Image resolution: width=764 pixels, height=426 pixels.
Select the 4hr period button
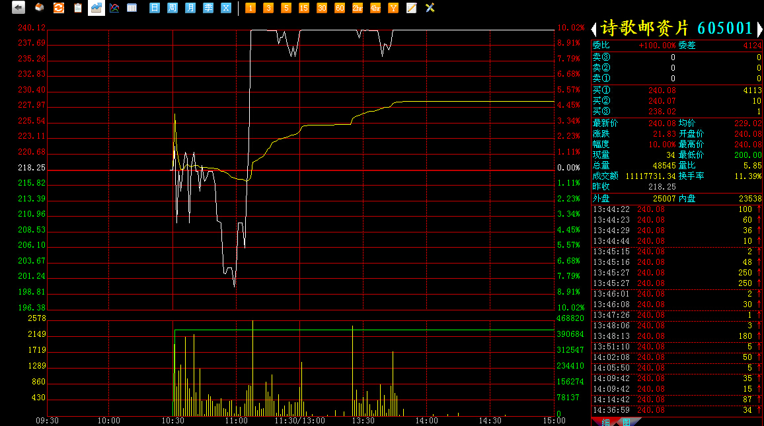[375, 8]
